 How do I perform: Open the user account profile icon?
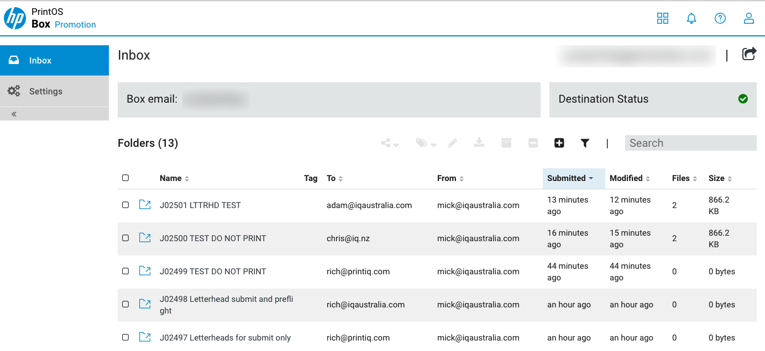(x=749, y=18)
